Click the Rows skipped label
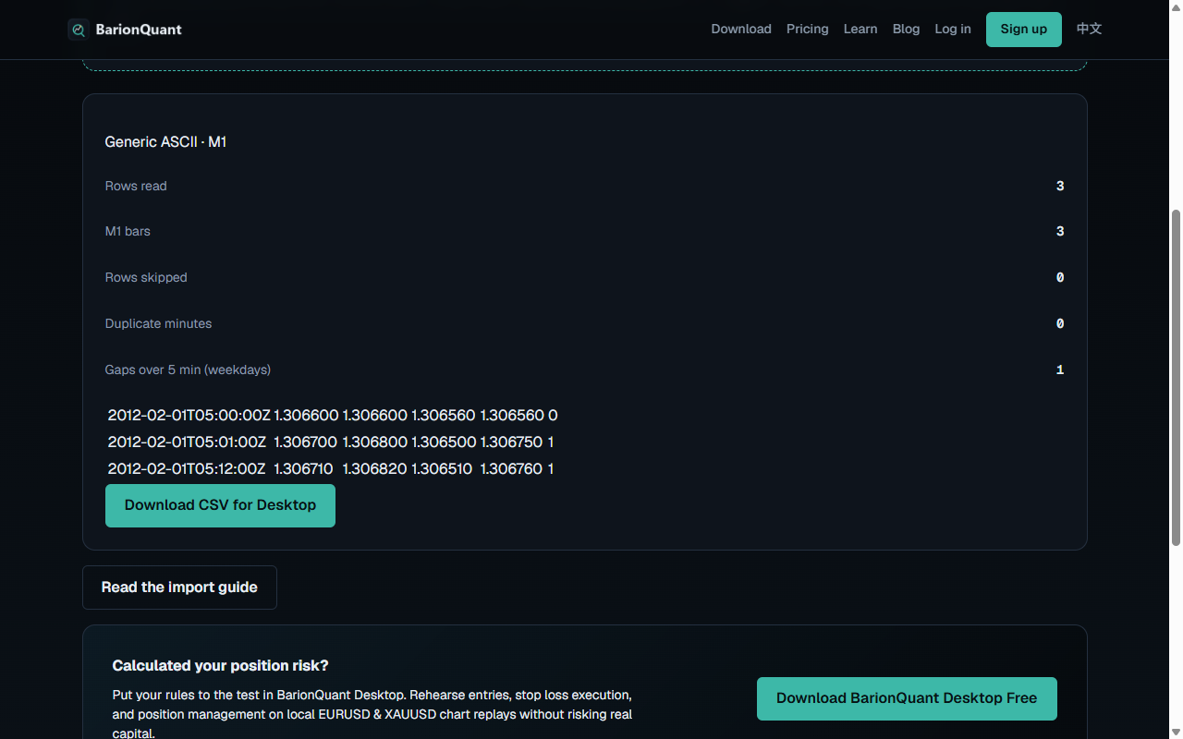The image size is (1183, 739). click(x=146, y=277)
